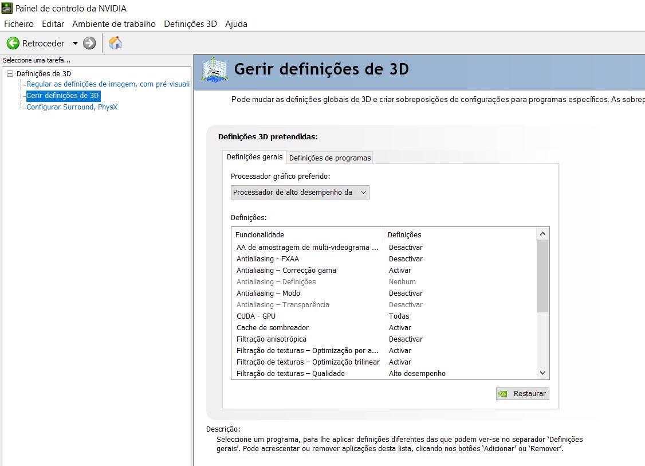Open the Retroceder history dropdown arrow

point(75,43)
